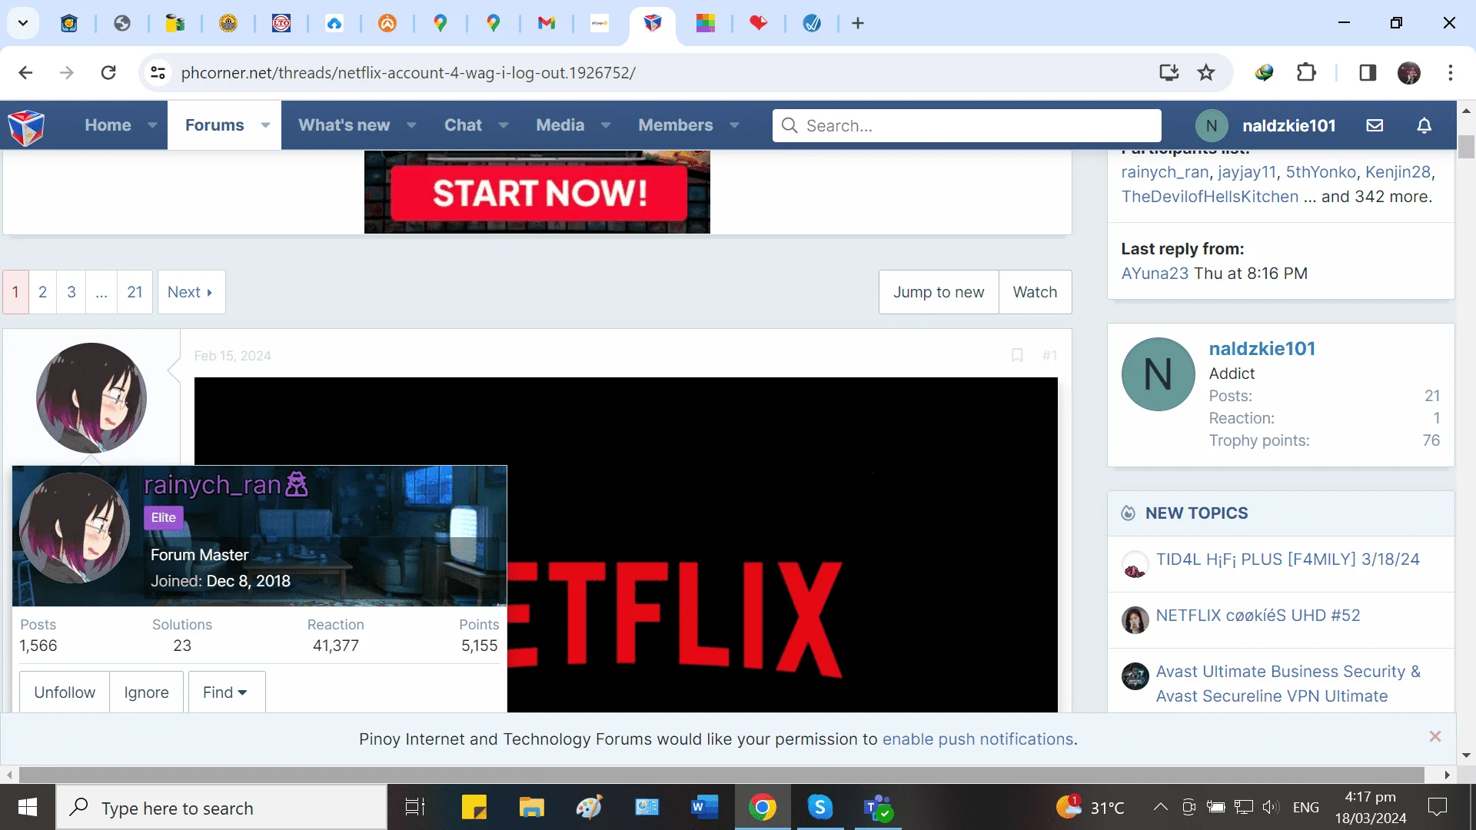Screen dimensions: 1476x830
Task: Go to Next page of thread
Action: (x=191, y=292)
